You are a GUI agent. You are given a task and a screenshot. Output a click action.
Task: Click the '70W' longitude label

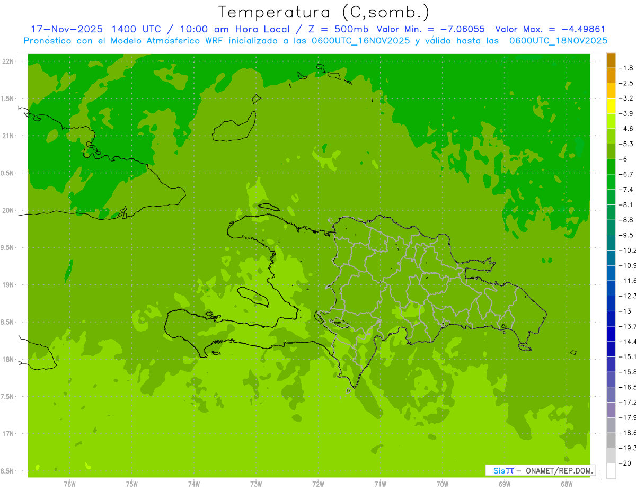pos(443,484)
